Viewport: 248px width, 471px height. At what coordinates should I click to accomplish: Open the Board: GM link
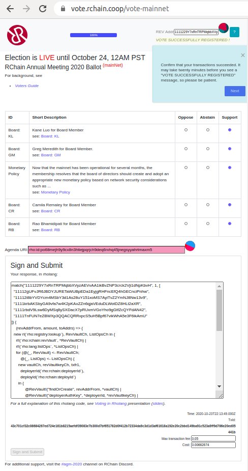coord(51,155)
